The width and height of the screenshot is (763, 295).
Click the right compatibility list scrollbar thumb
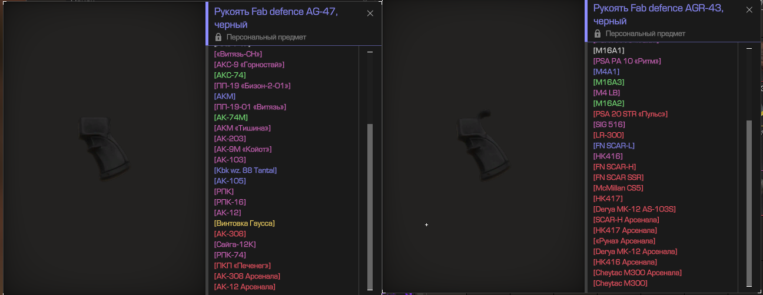(749, 203)
